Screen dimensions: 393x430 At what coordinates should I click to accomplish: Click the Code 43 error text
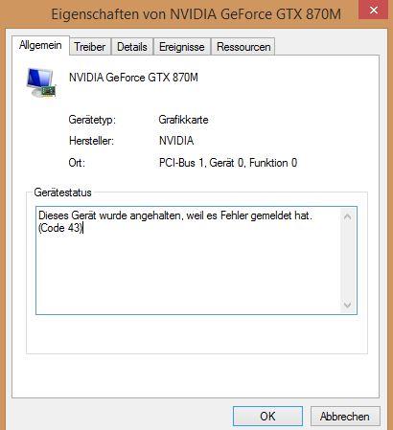60,228
